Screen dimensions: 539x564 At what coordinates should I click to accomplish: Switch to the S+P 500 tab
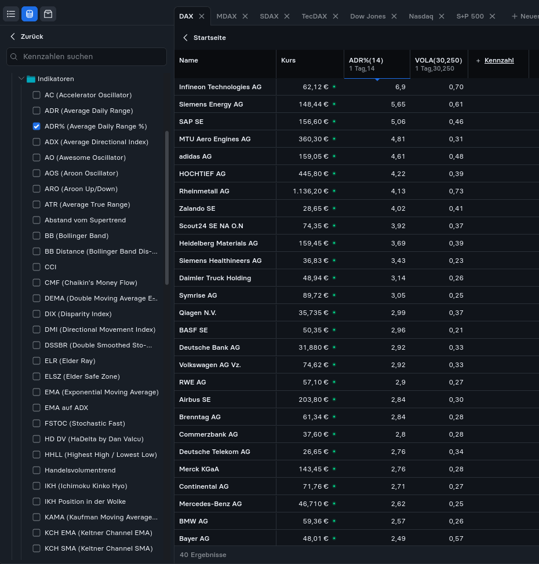[x=470, y=16]
